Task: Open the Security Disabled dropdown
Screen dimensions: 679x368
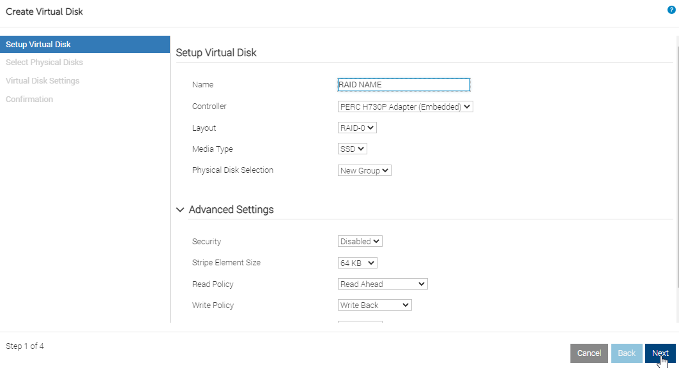Action: tap(360, 242)
